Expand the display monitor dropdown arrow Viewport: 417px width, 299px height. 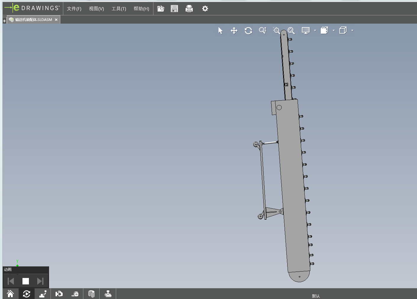tap(315, 30)
